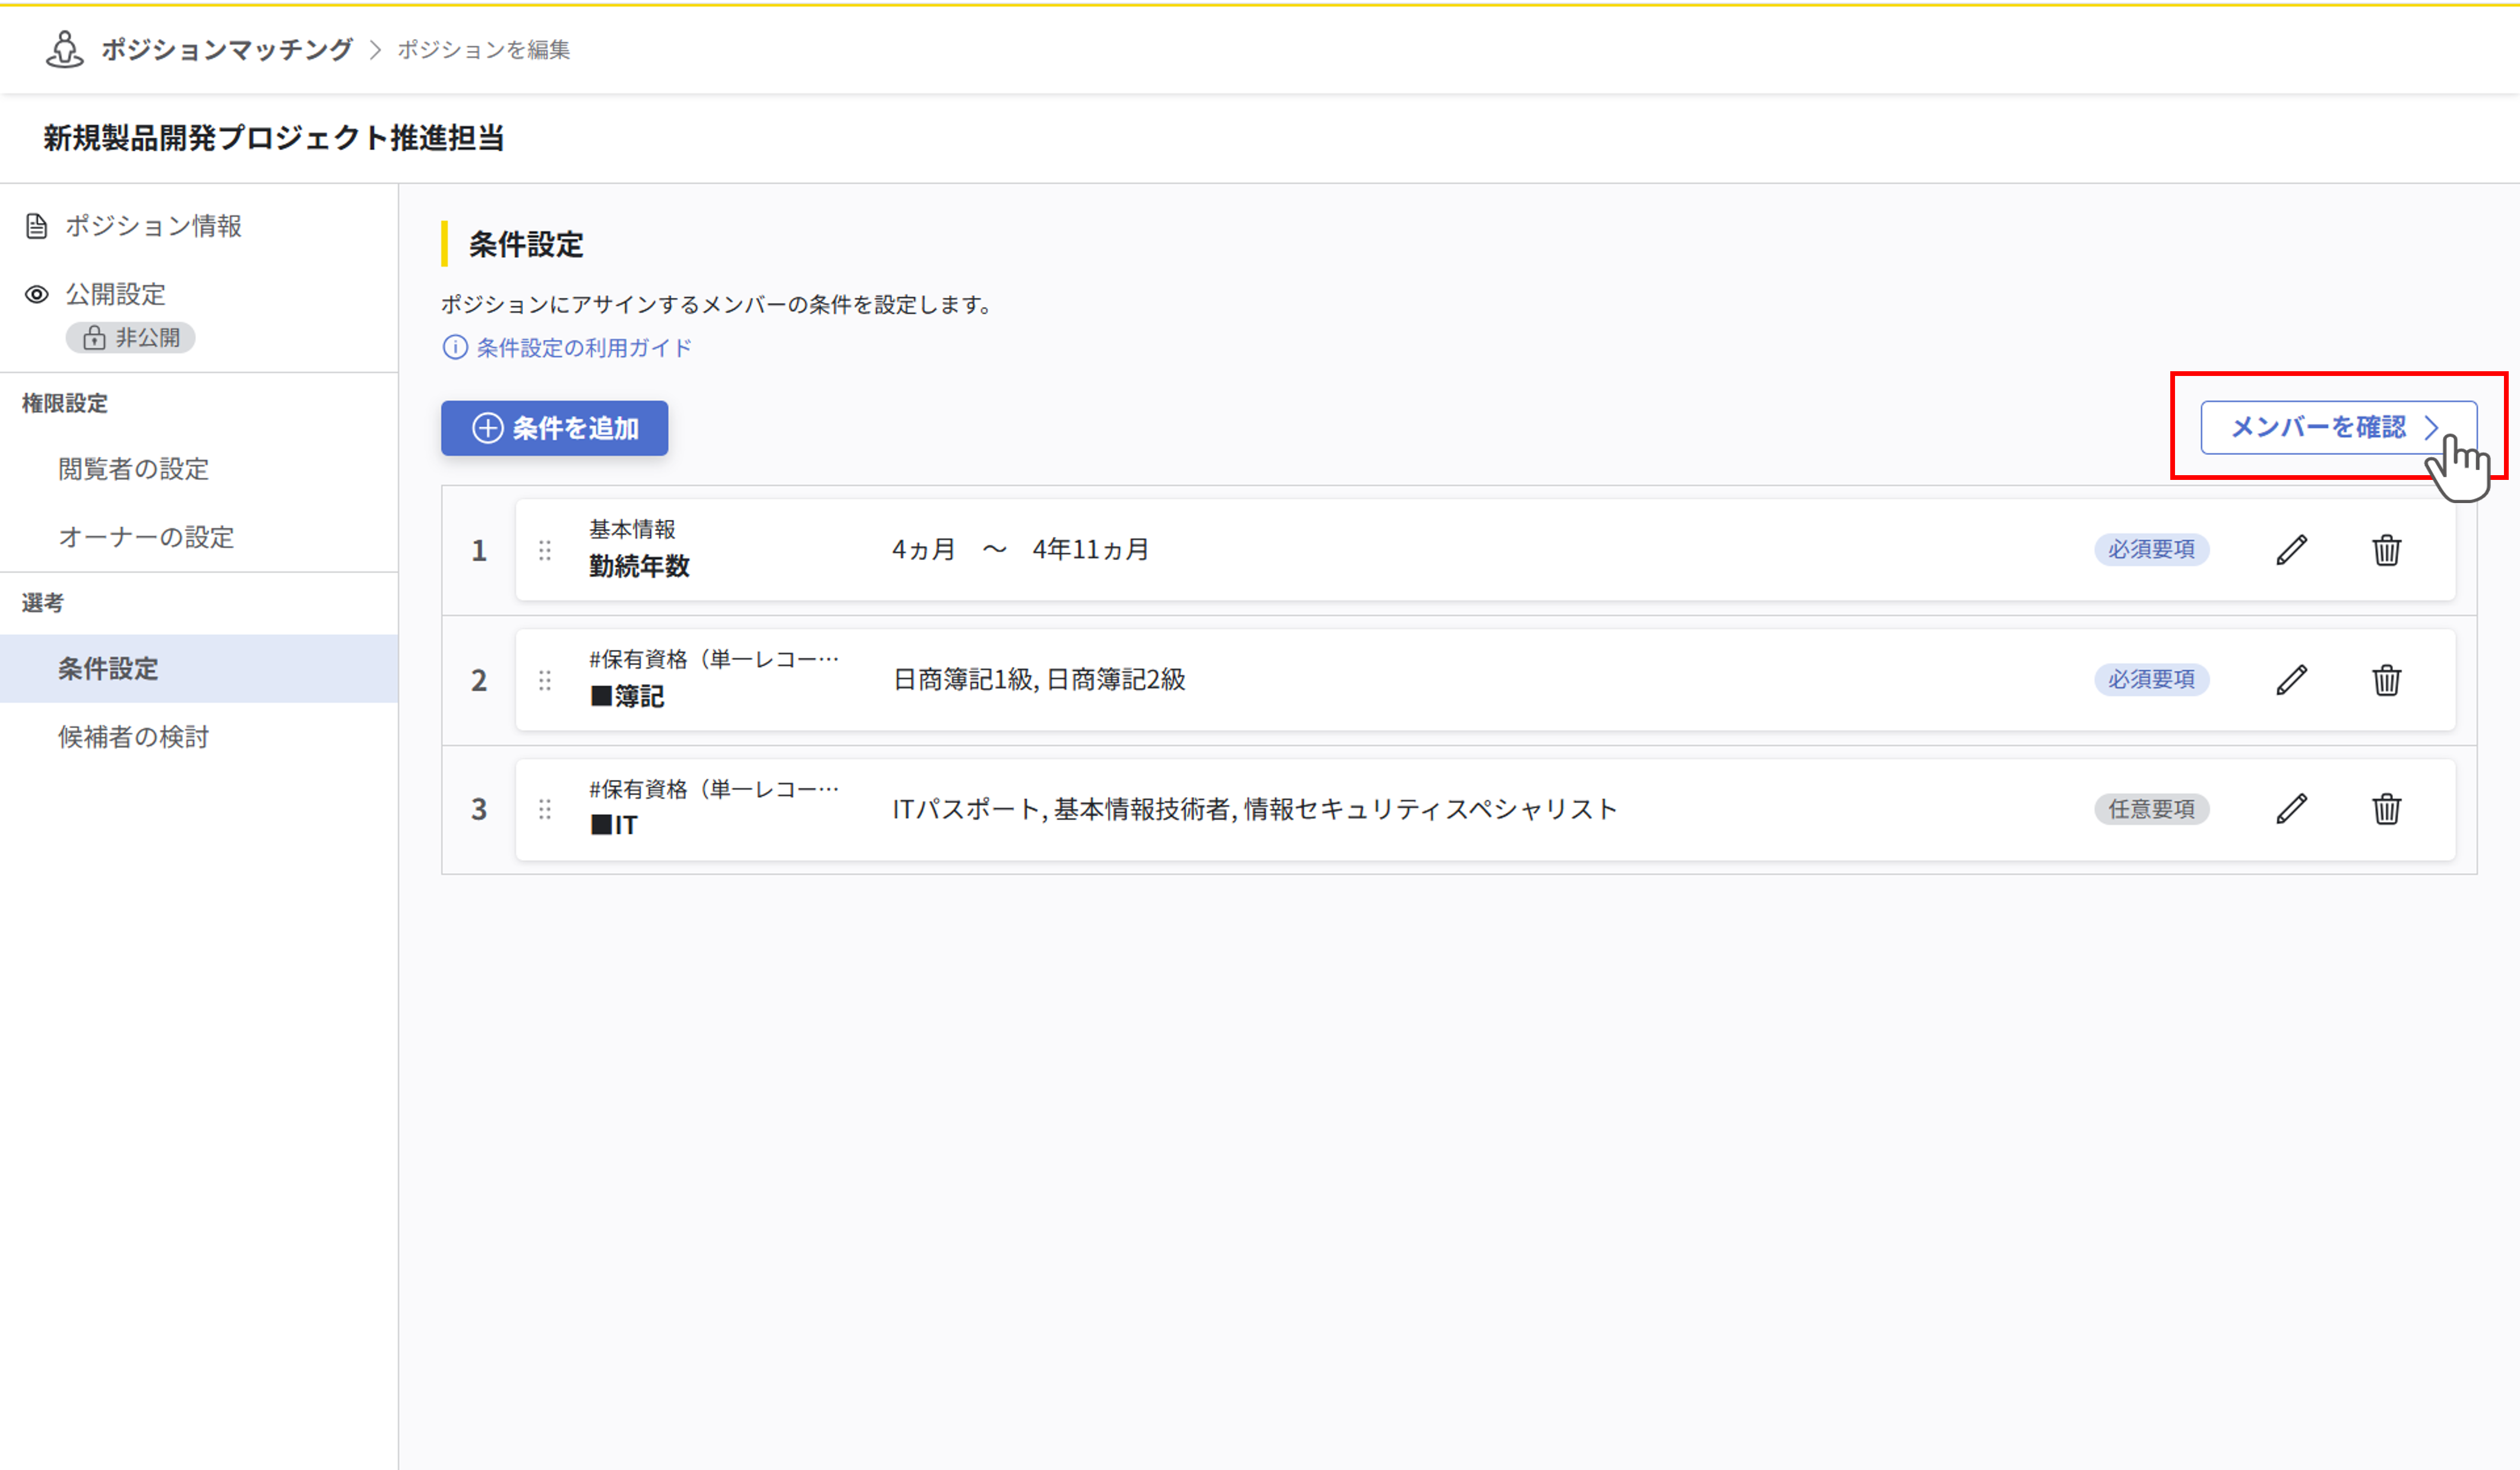Click the メンバーを確認 button

point(2338,427)
